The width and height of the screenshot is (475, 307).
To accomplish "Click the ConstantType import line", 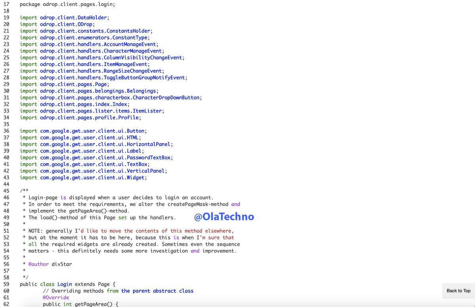I will (x=85, y=38).
